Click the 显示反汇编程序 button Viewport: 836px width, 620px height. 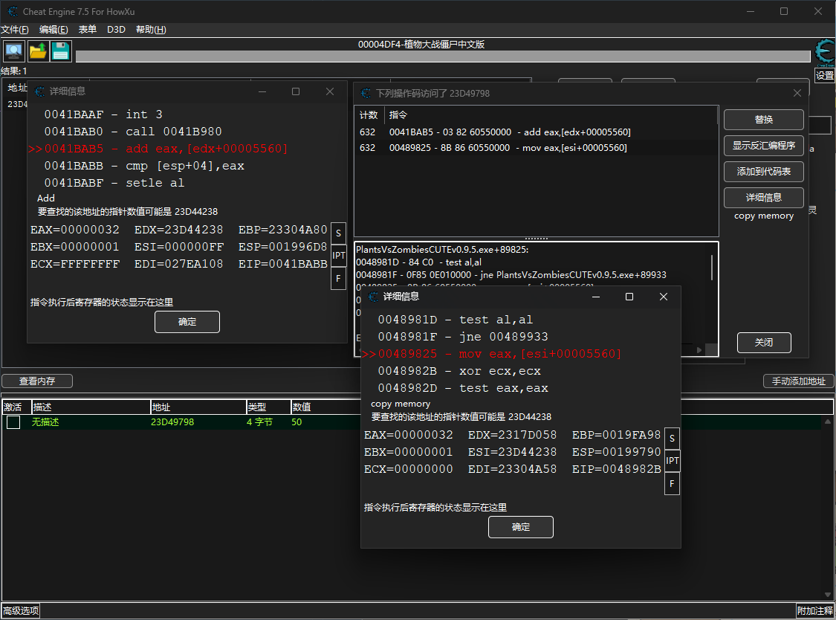pos(763,146)
